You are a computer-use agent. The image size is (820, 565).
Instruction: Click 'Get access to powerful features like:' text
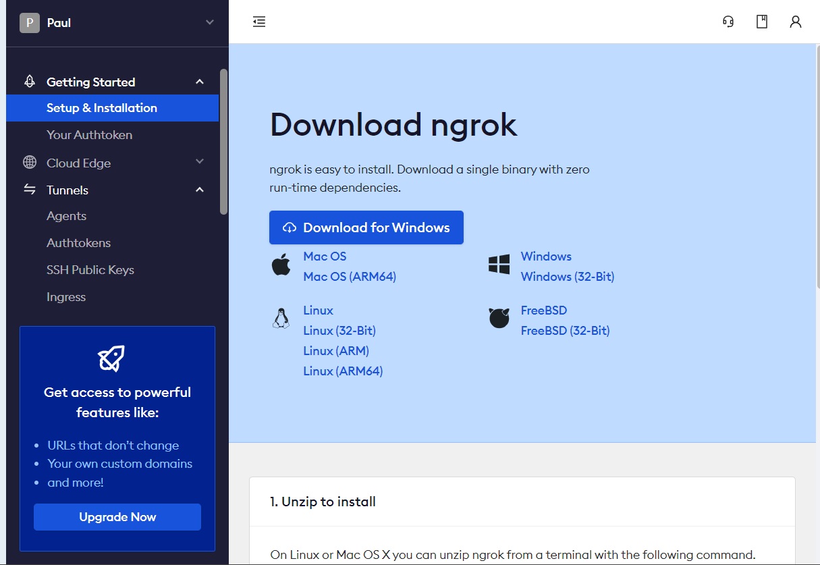pyautogui.click(x=117, y=402)
